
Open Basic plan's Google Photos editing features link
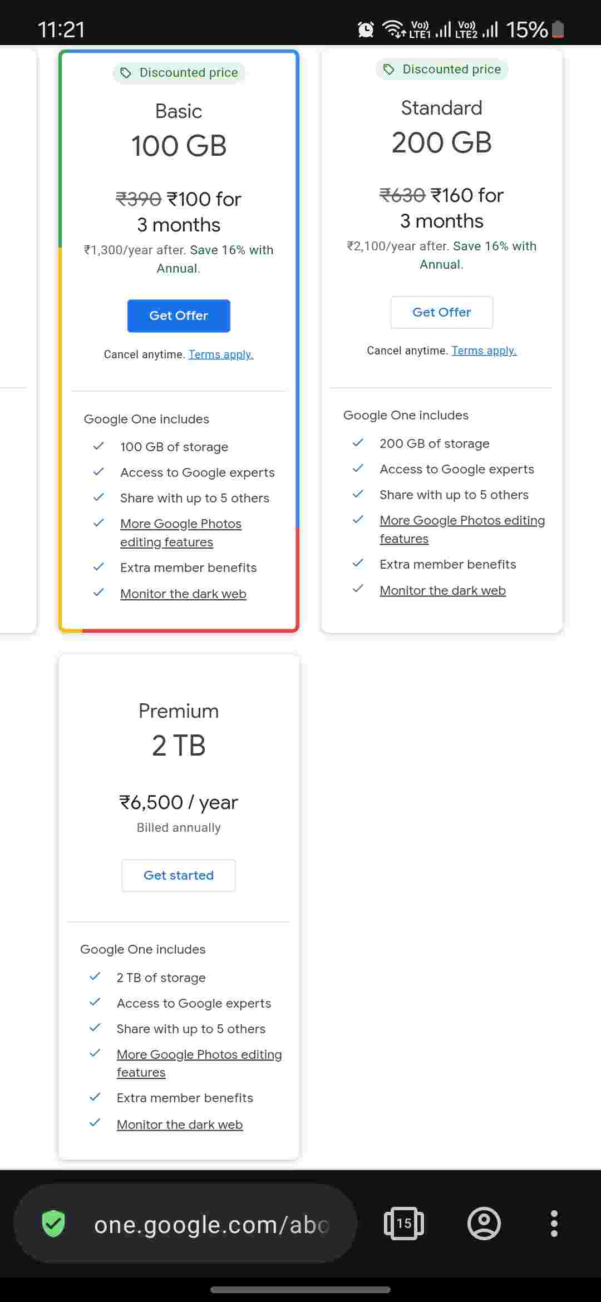(180, 532)
